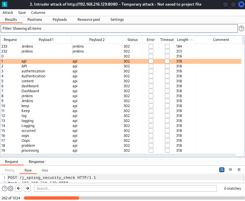Select the keep payload in request 10

click(25, 106)
